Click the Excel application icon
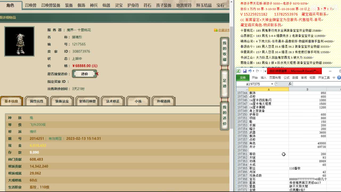 [238, 71]
